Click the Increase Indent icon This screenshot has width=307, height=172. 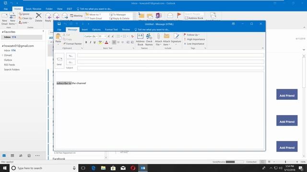[x=132, y=43]
